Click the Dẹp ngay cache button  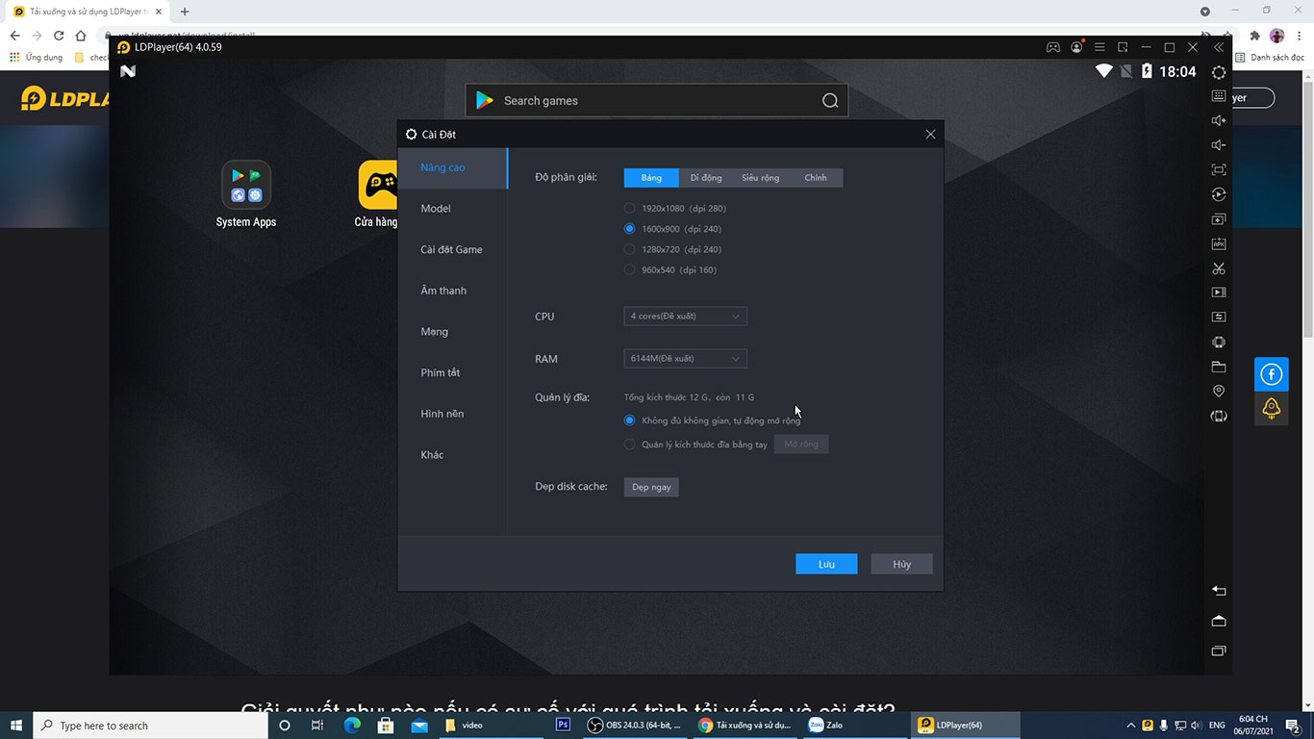click(651, 487)
